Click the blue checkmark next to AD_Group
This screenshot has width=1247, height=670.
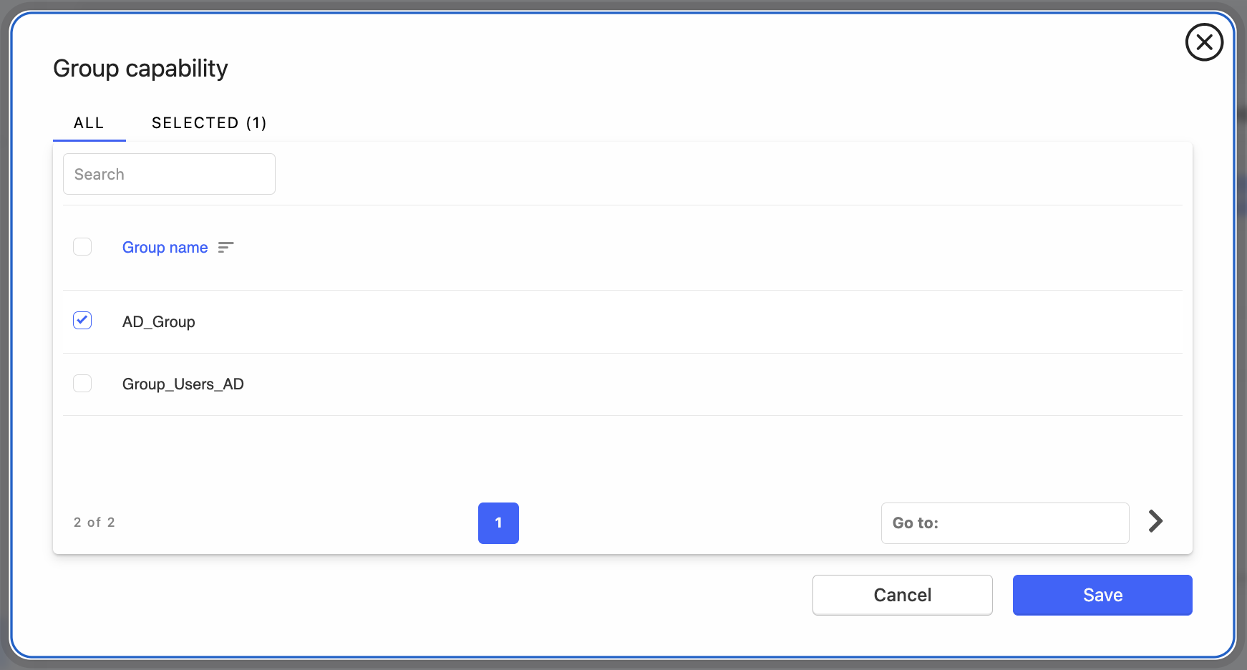tap(82, 320)
